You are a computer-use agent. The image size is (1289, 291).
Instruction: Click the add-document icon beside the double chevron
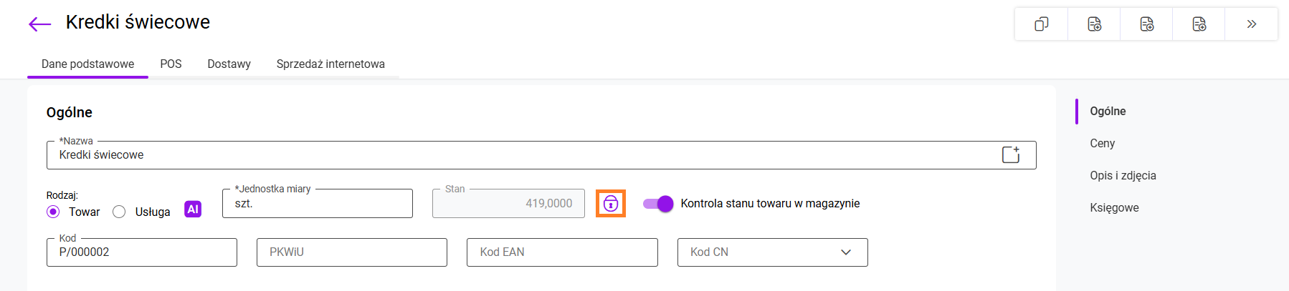pos(1199,24)
